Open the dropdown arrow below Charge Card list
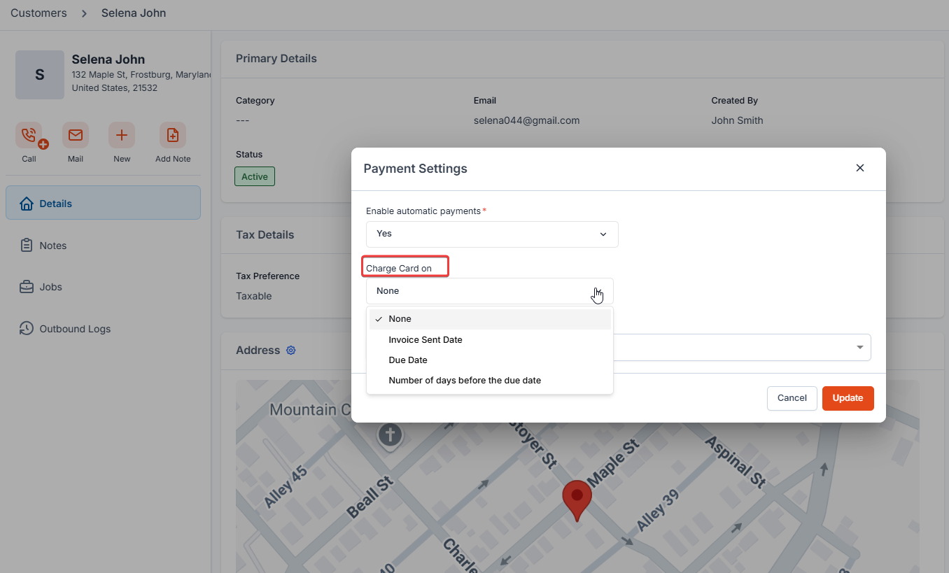Screen dimensions: 949x573 [860, 348]
